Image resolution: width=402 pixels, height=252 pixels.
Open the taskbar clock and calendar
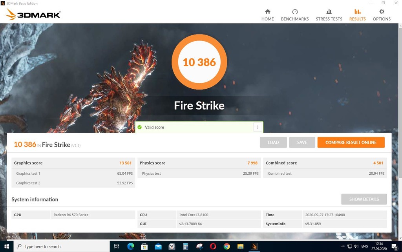[379, 247]
